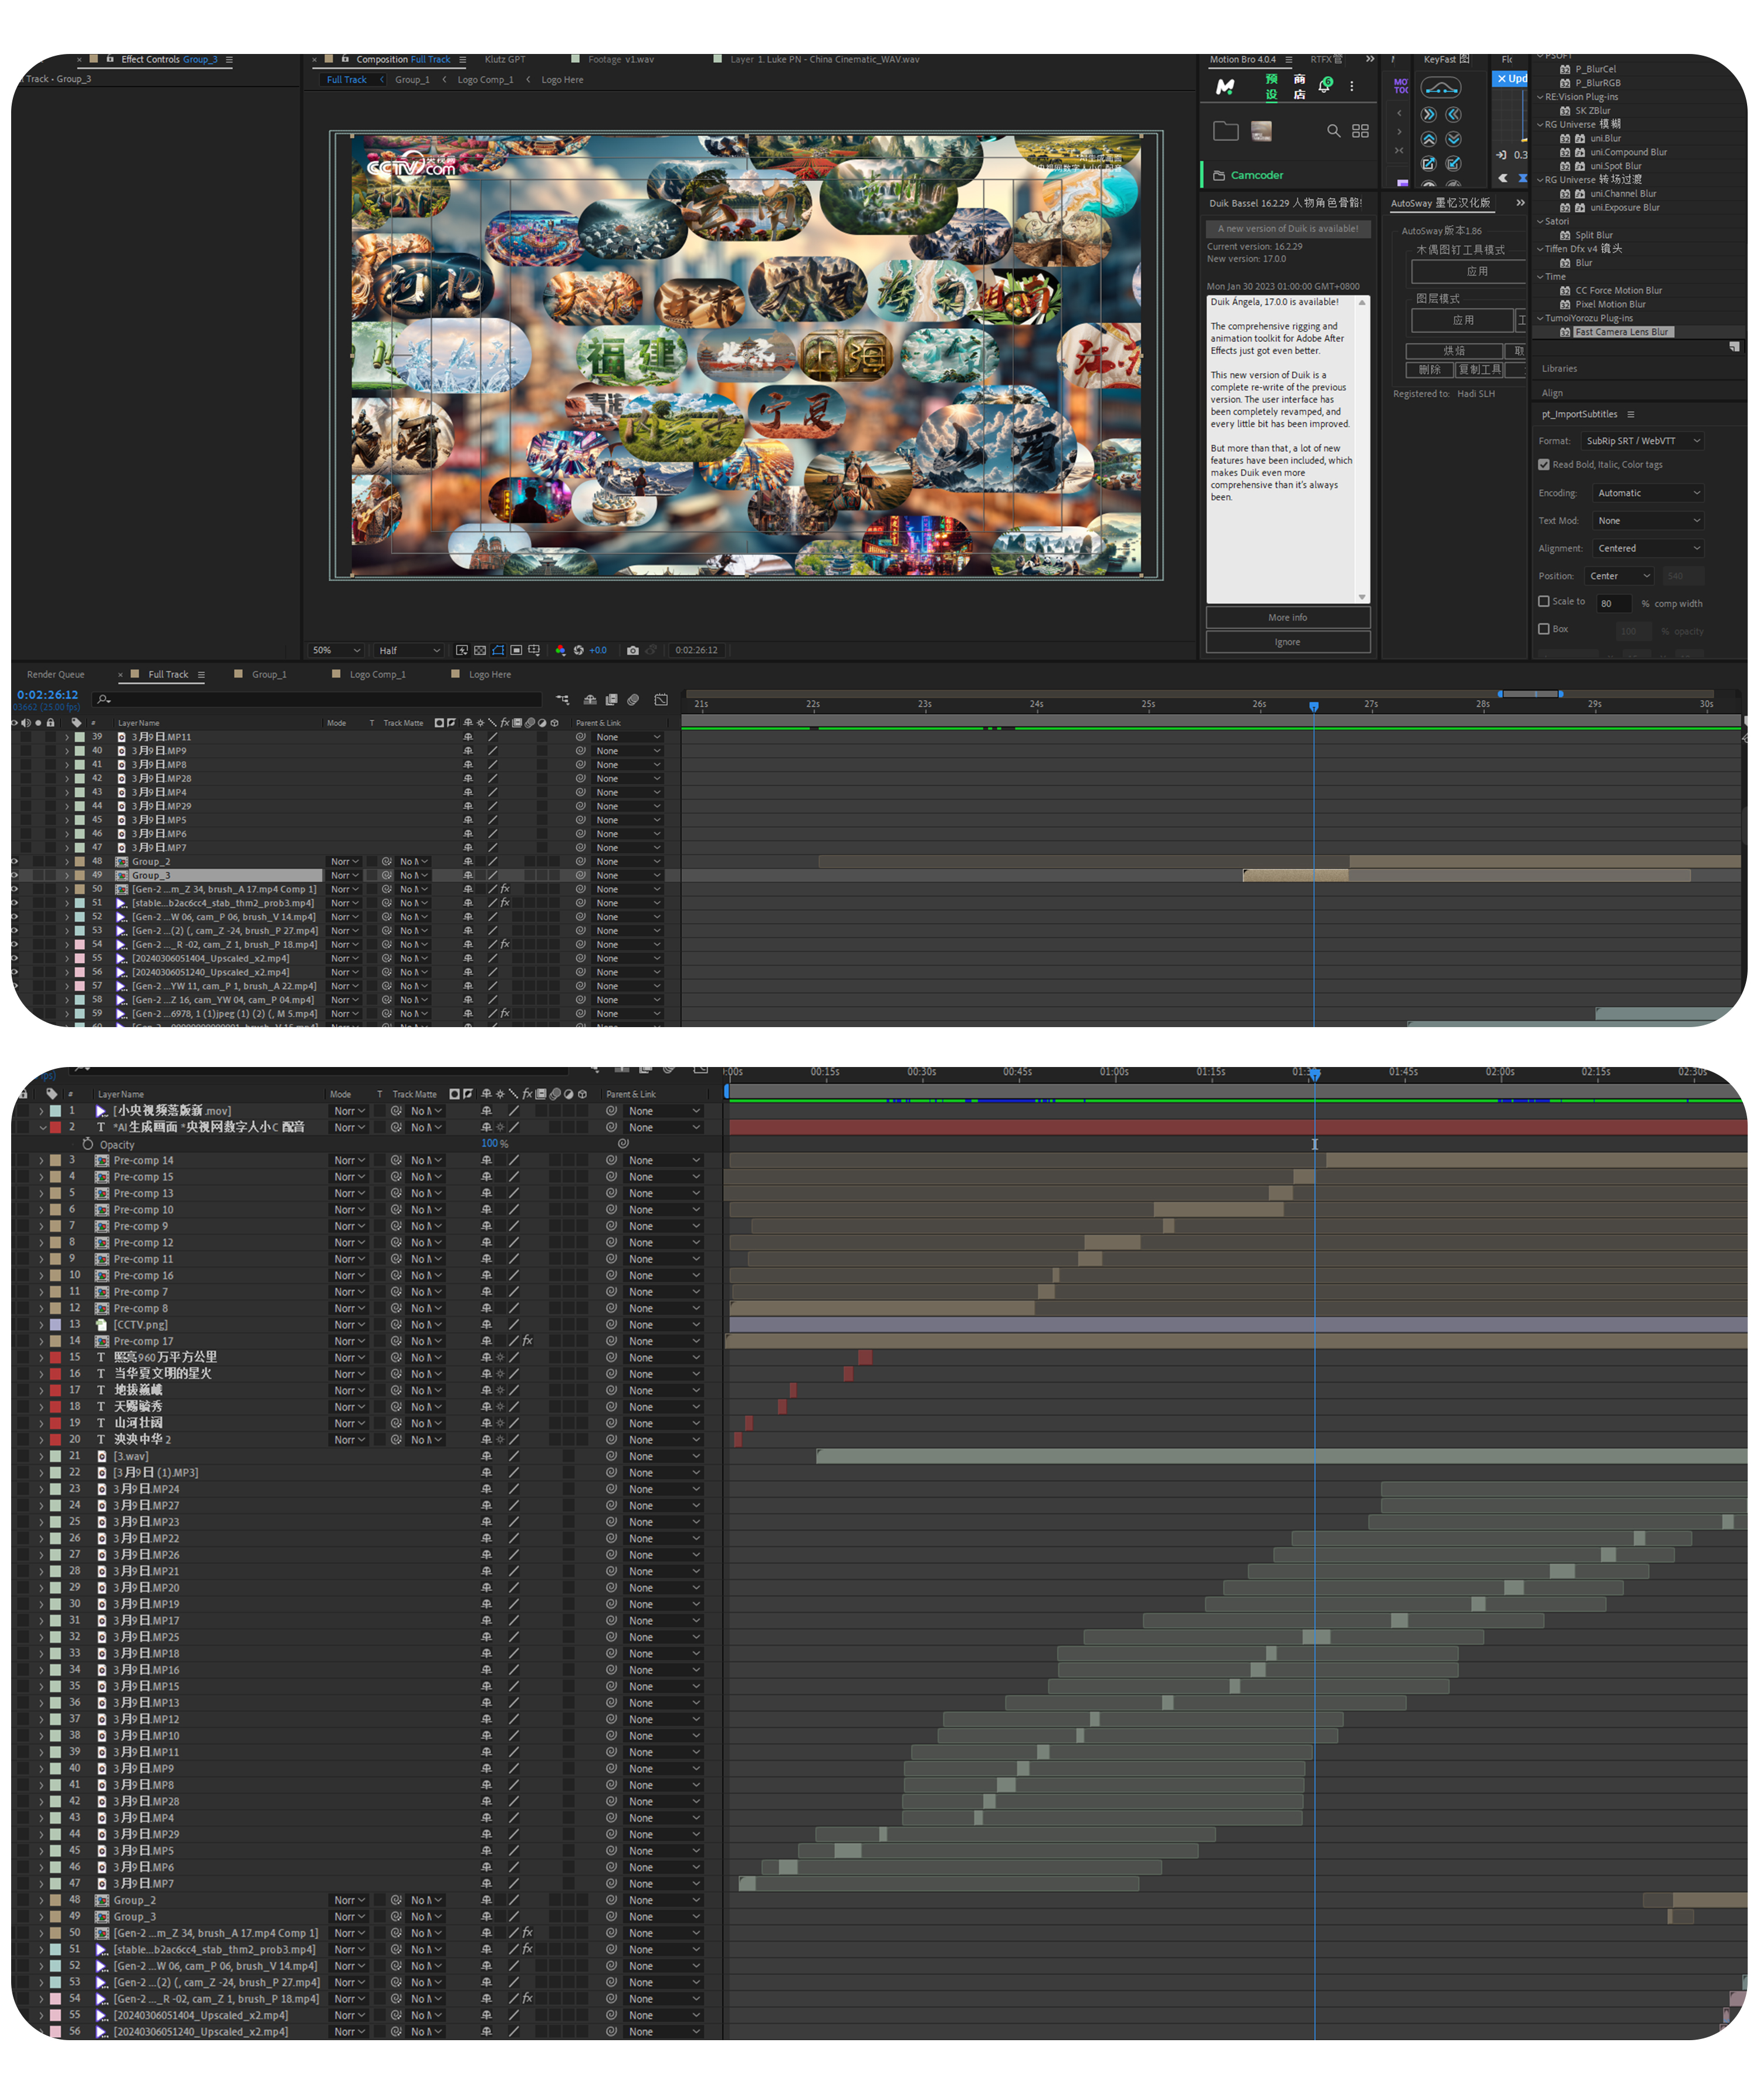This screenshot has height=2100, width=1760.
Task: Switch to the Render Queue tab
Action: tap(56, 675)
